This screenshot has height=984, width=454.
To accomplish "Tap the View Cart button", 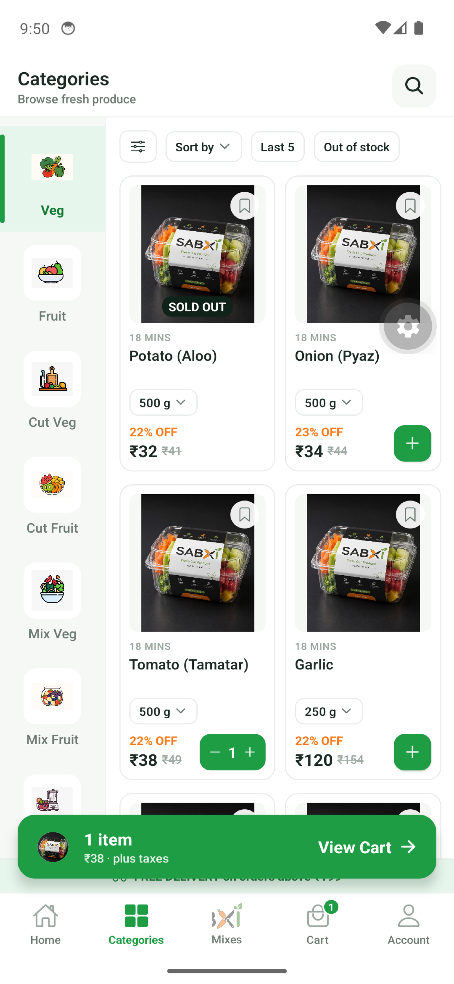I will 367,847.
